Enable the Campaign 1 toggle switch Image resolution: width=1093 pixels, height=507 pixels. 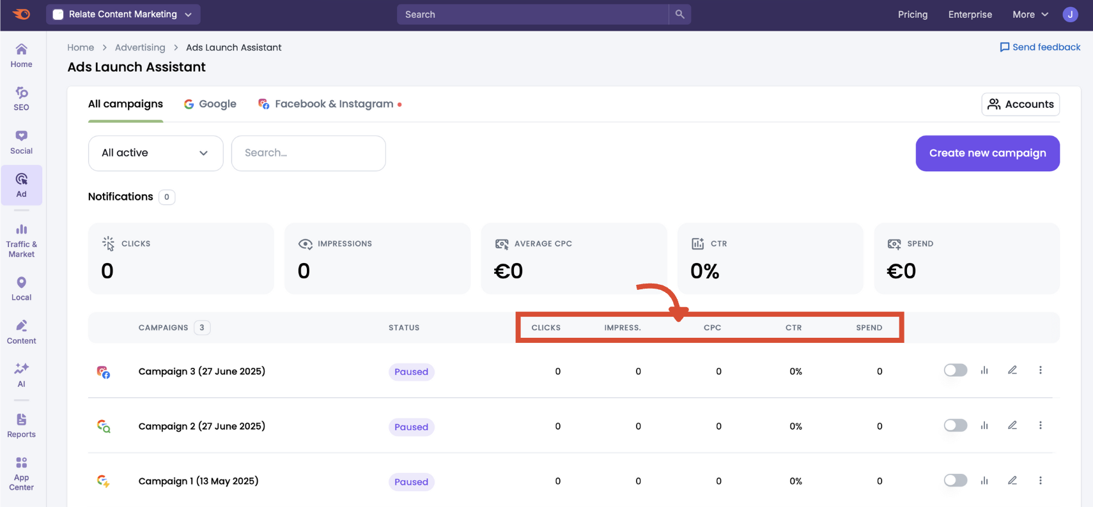[956, 480]
